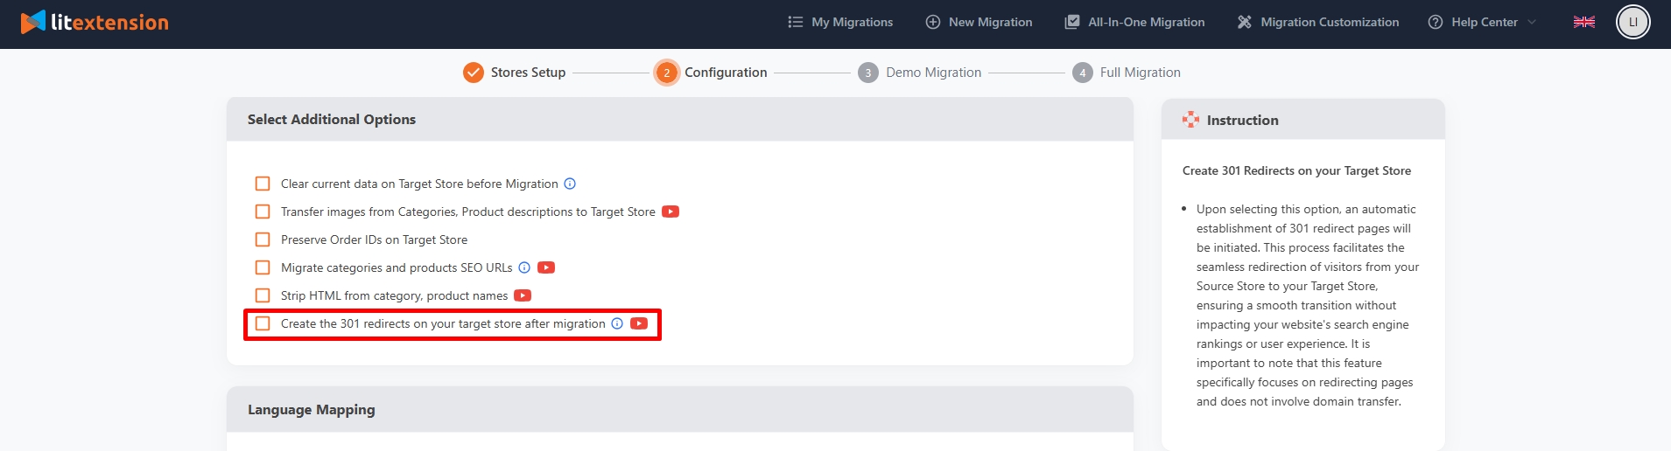Click Language Mapping section heading

click(x=312, y=410)
